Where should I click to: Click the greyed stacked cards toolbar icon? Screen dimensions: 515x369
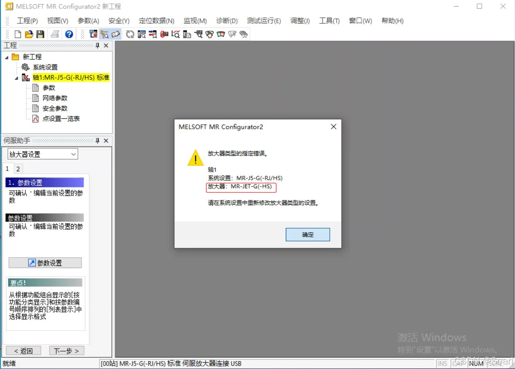[243, 34]
